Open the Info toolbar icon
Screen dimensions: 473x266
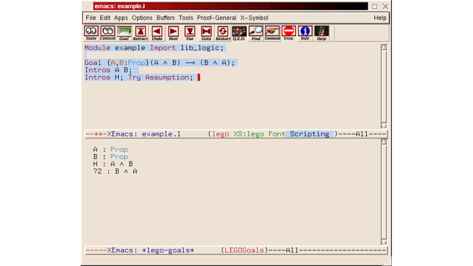click(x=305, y=33)
